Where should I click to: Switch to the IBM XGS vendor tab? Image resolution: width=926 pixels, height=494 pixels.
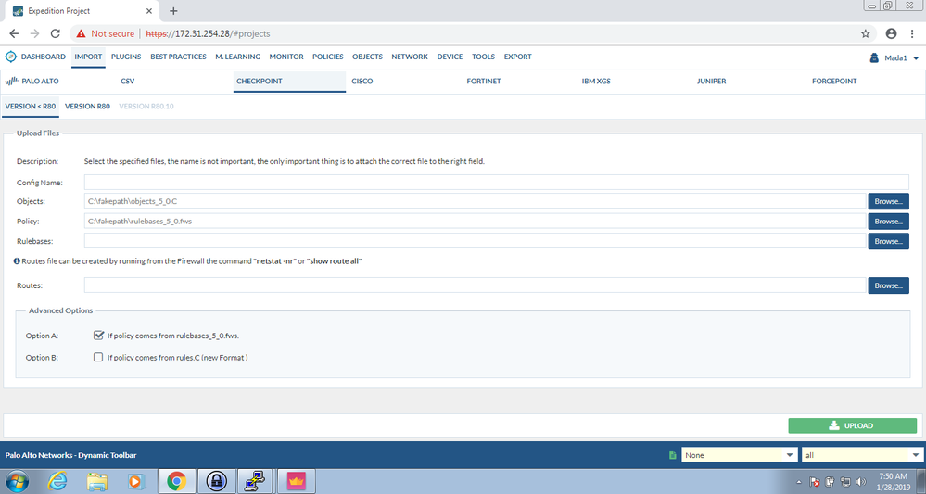596,81
